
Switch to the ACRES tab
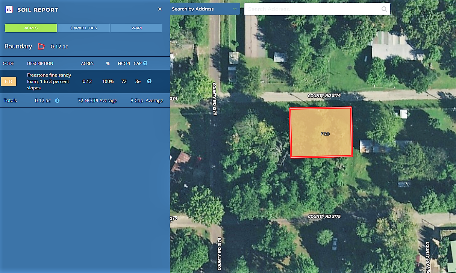(31, 28)
